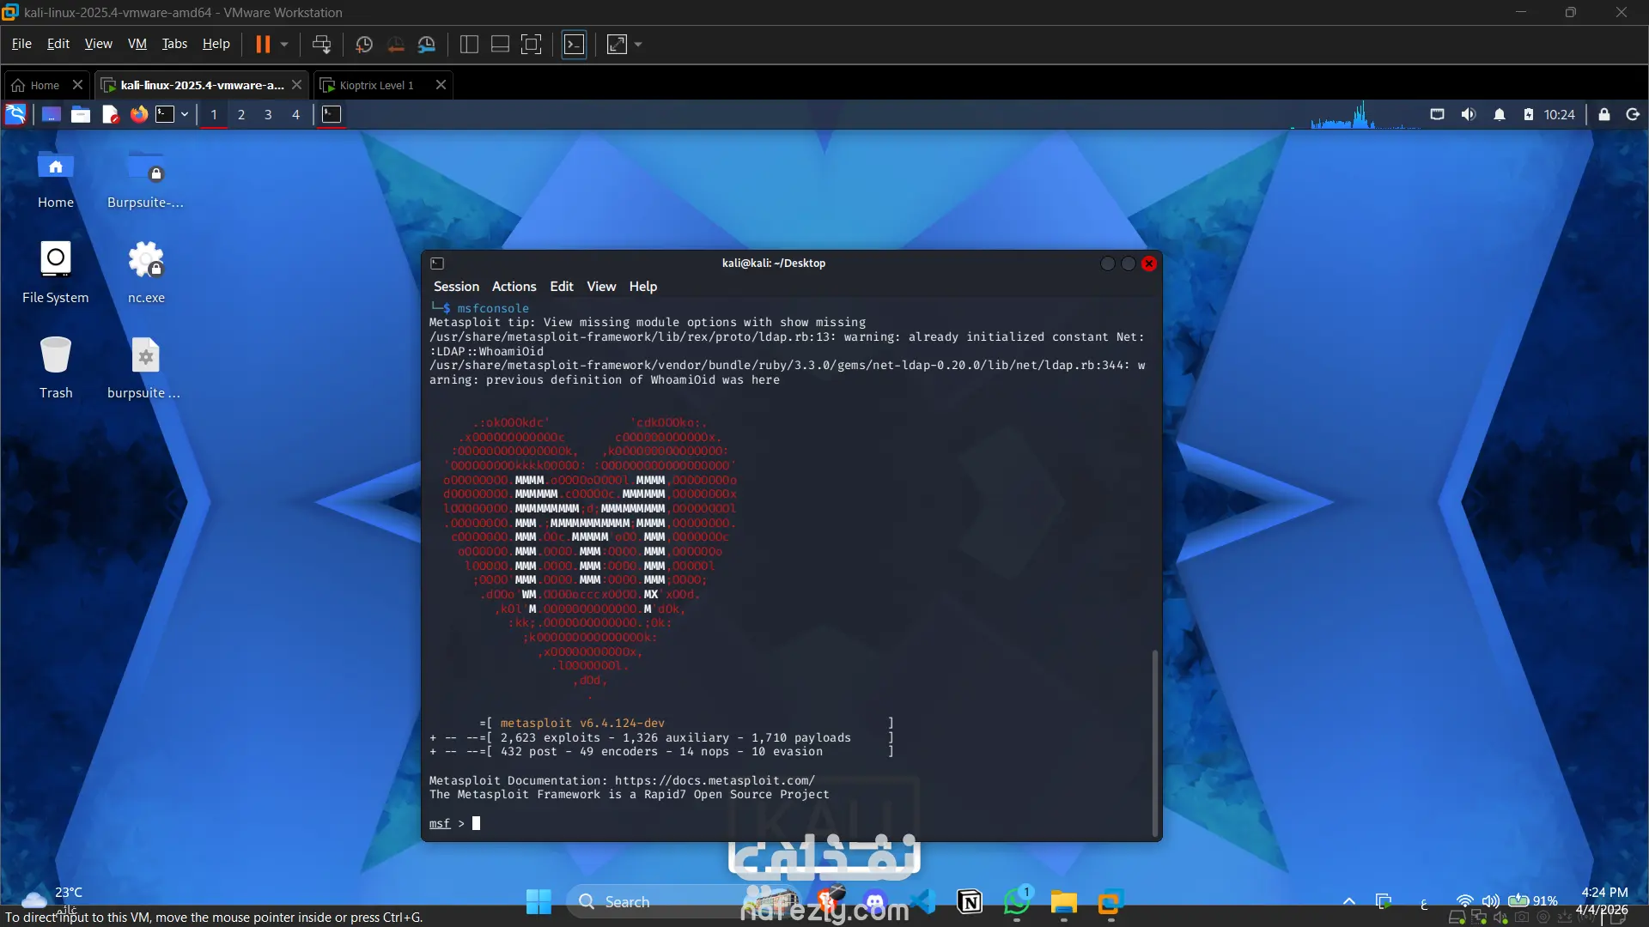Show hidden Windows tray icons chevron

pyautogui.click(x=1349, y=901)
